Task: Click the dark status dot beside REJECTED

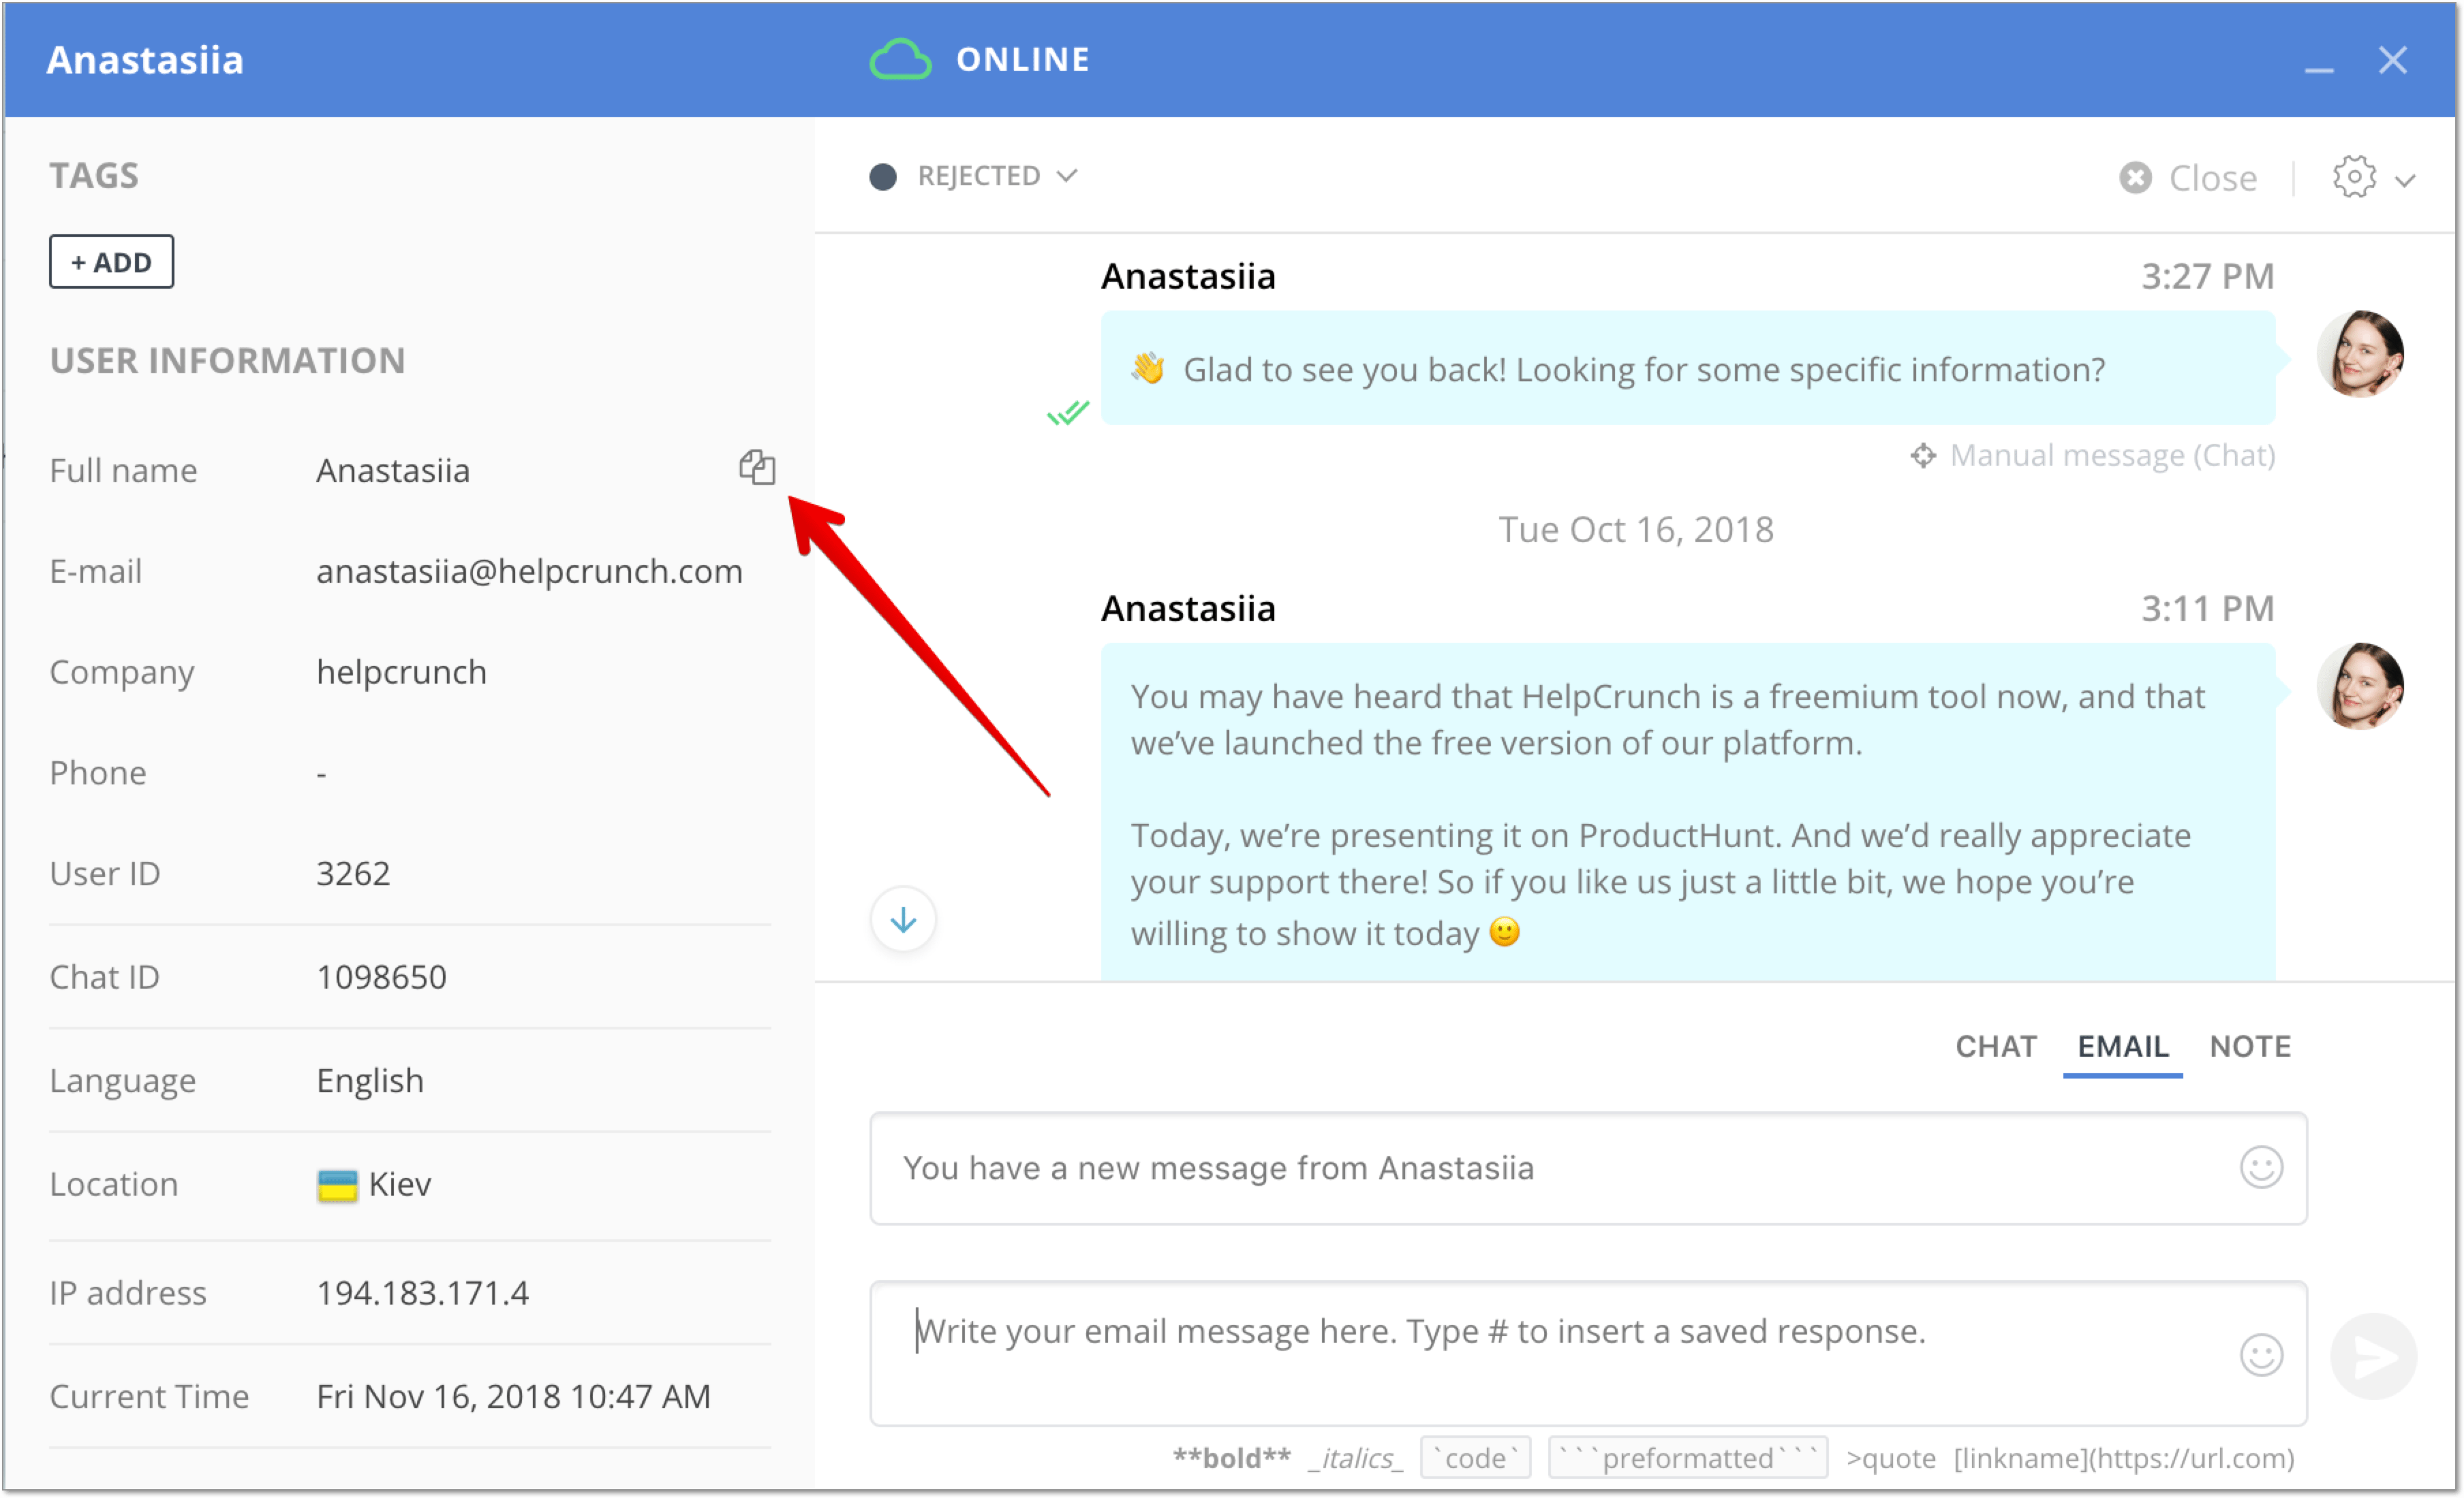Action: [x=882, y=177]
